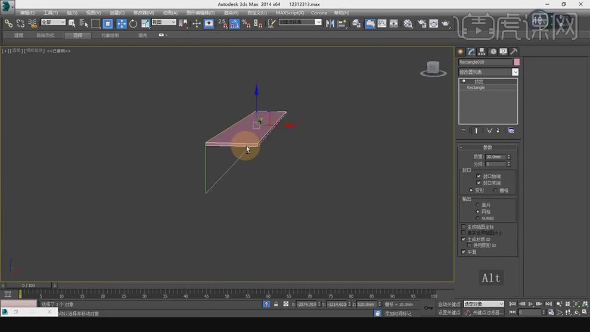Switch to the 对象绘制 ribbon tab
Image resolution: width=590 pixels, height=332 pixels.
110,35
